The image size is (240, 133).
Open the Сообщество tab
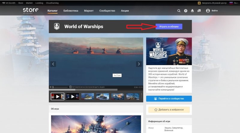[x=107, y=11]
